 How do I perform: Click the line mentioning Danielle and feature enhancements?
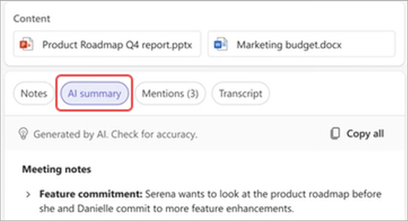[x=167, y=209]
